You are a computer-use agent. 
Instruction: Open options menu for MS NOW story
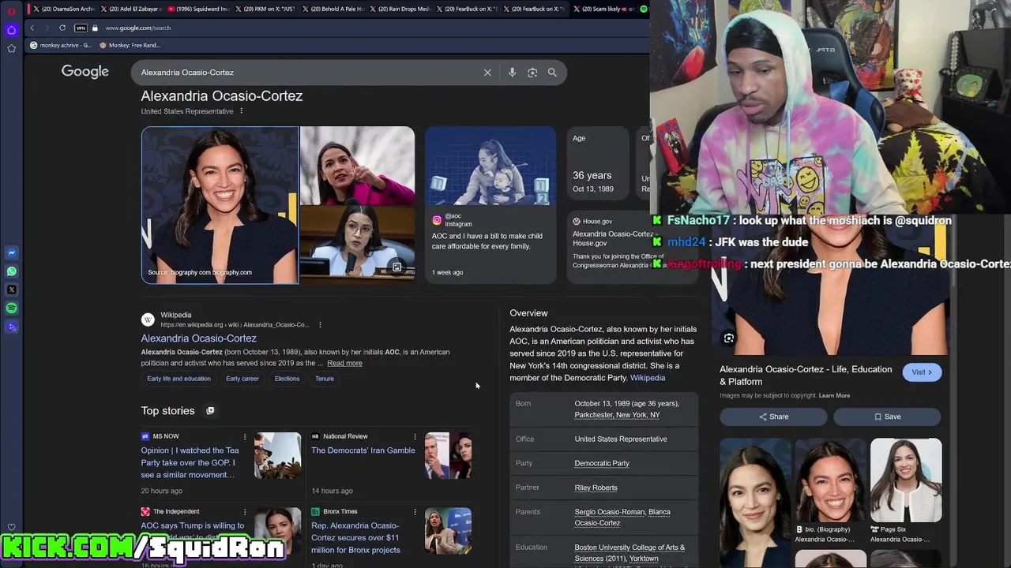pyautogui.click(x=245, y=436)
